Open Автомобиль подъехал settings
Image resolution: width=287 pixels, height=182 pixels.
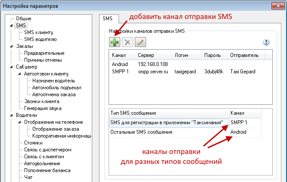57,88
